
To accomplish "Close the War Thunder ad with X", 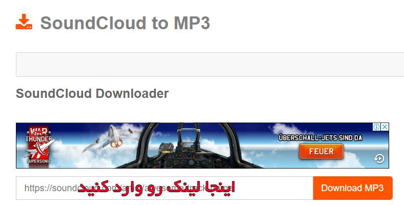I will click(385, 127).
